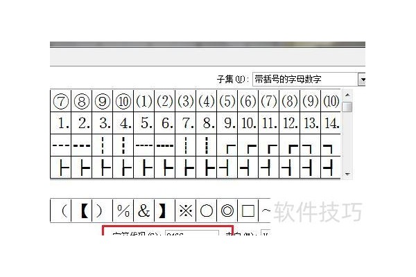The image size is (416, 277).
Task: Choose the '9.' number-with-period symbol
Action: 227,123
